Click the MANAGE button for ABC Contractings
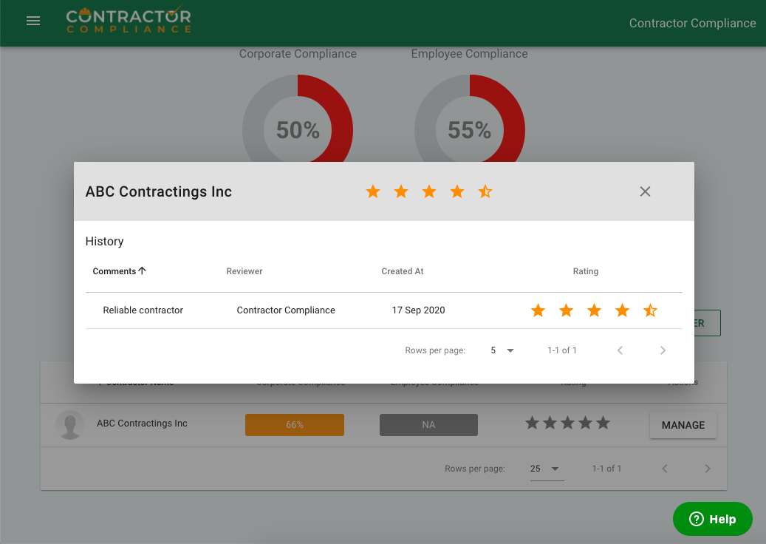Viewport: 766px width, 544px height. pyautogui.click(x=683, y=425)
